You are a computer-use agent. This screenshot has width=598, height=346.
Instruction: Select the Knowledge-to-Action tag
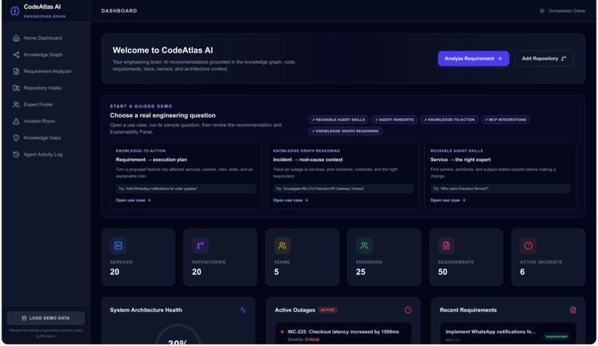(450, 120)
